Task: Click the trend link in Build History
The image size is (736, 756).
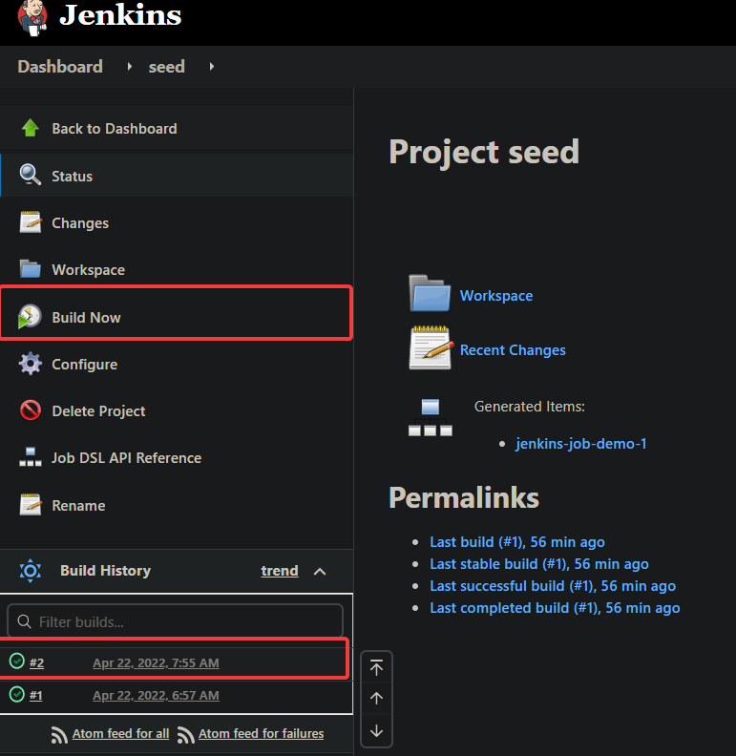Action: coord(280,571)
